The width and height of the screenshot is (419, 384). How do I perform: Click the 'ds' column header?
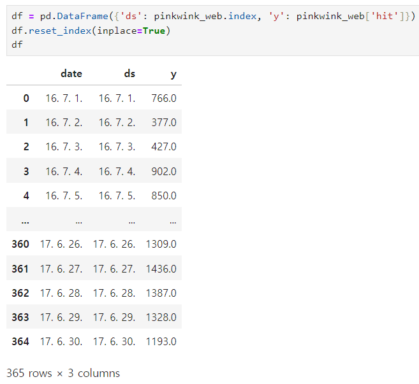click(129, 74)
